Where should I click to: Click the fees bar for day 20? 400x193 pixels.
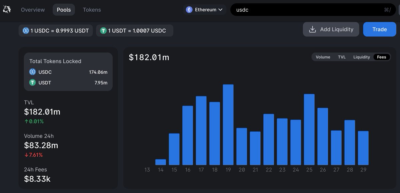tap(242, 147)
